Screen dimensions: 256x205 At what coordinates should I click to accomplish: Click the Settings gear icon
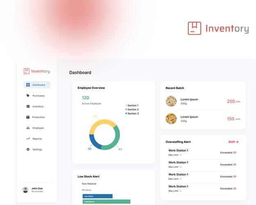click(x=28, y=149)
